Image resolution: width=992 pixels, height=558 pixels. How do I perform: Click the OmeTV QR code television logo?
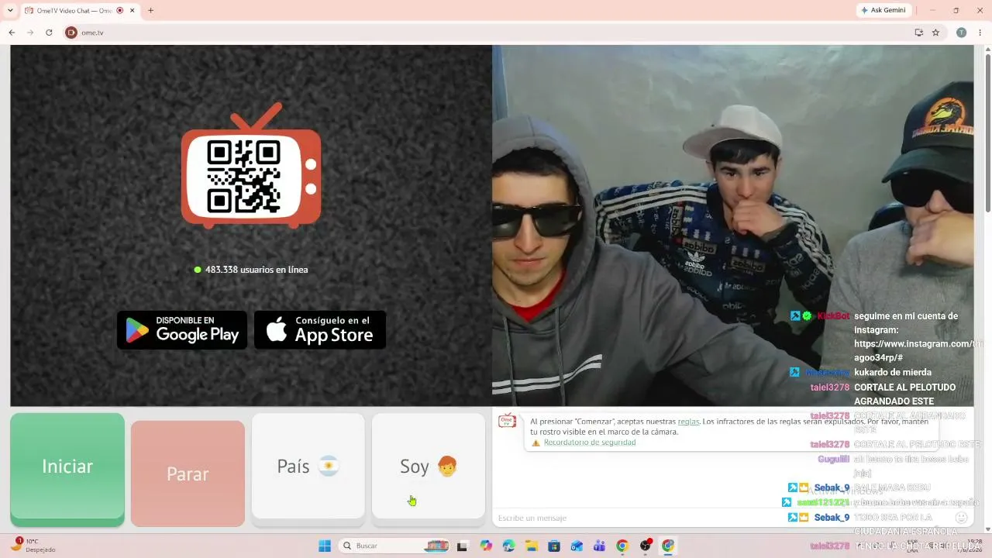251,166
